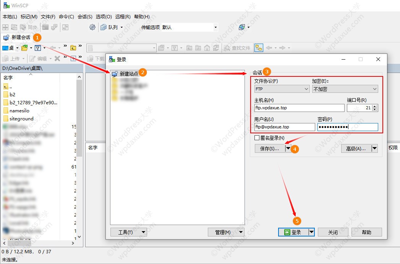
Task: Click the 用户名 username input field
Action: pyautogui.click(x=285, y=127)
